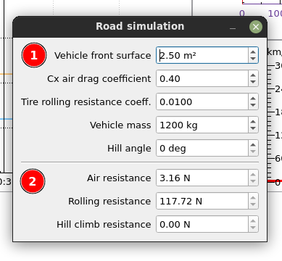
Task: Increase Cx air drag coefficient value
Action: tap(253, 75)
